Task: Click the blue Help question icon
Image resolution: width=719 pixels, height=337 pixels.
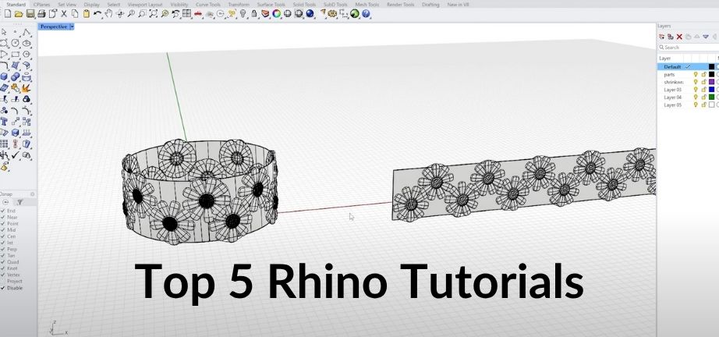Action: point(366,14)
